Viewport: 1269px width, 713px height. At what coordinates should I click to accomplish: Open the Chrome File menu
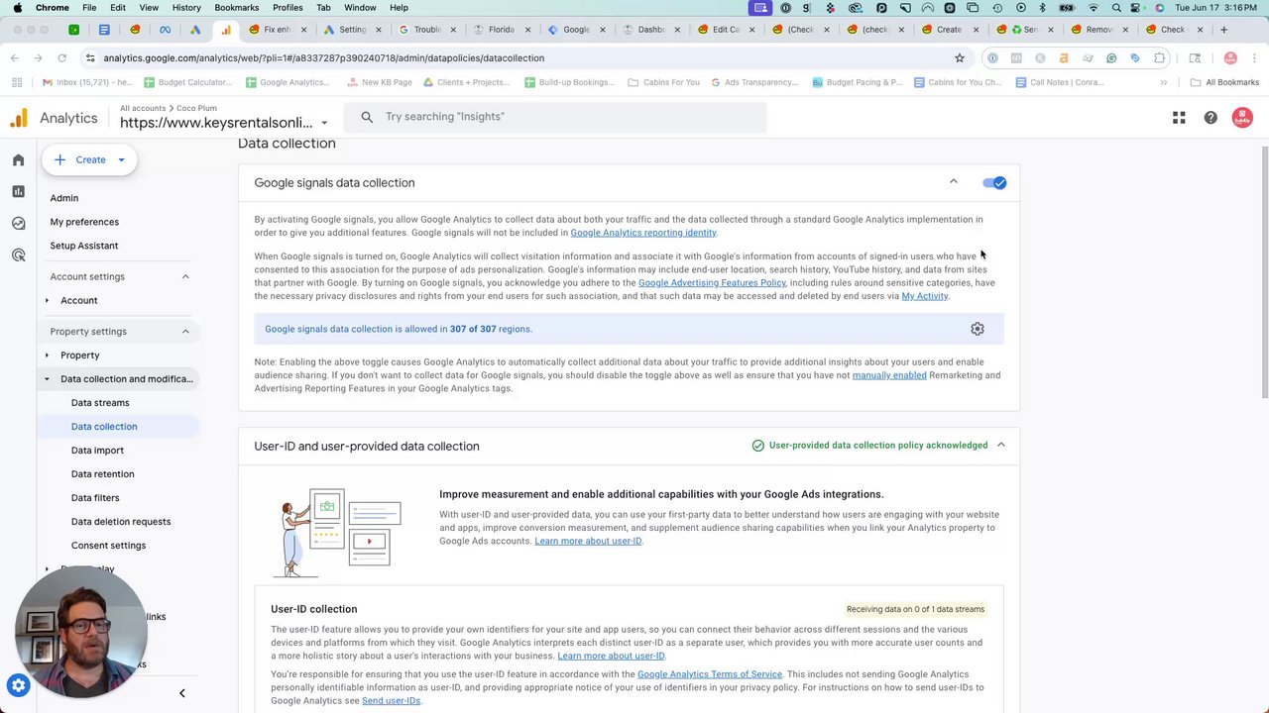click(89, 8)
